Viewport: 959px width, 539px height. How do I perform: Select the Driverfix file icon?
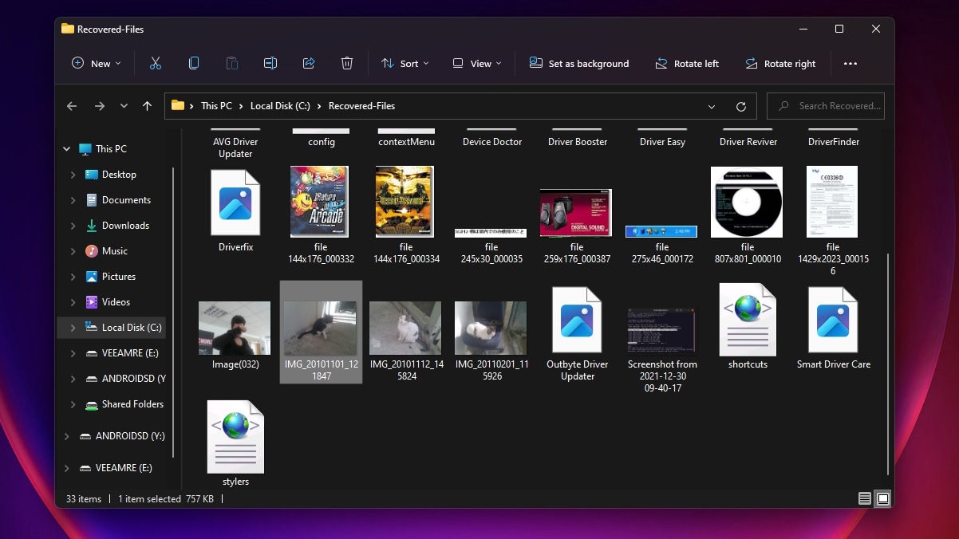[x=235, y=203]
